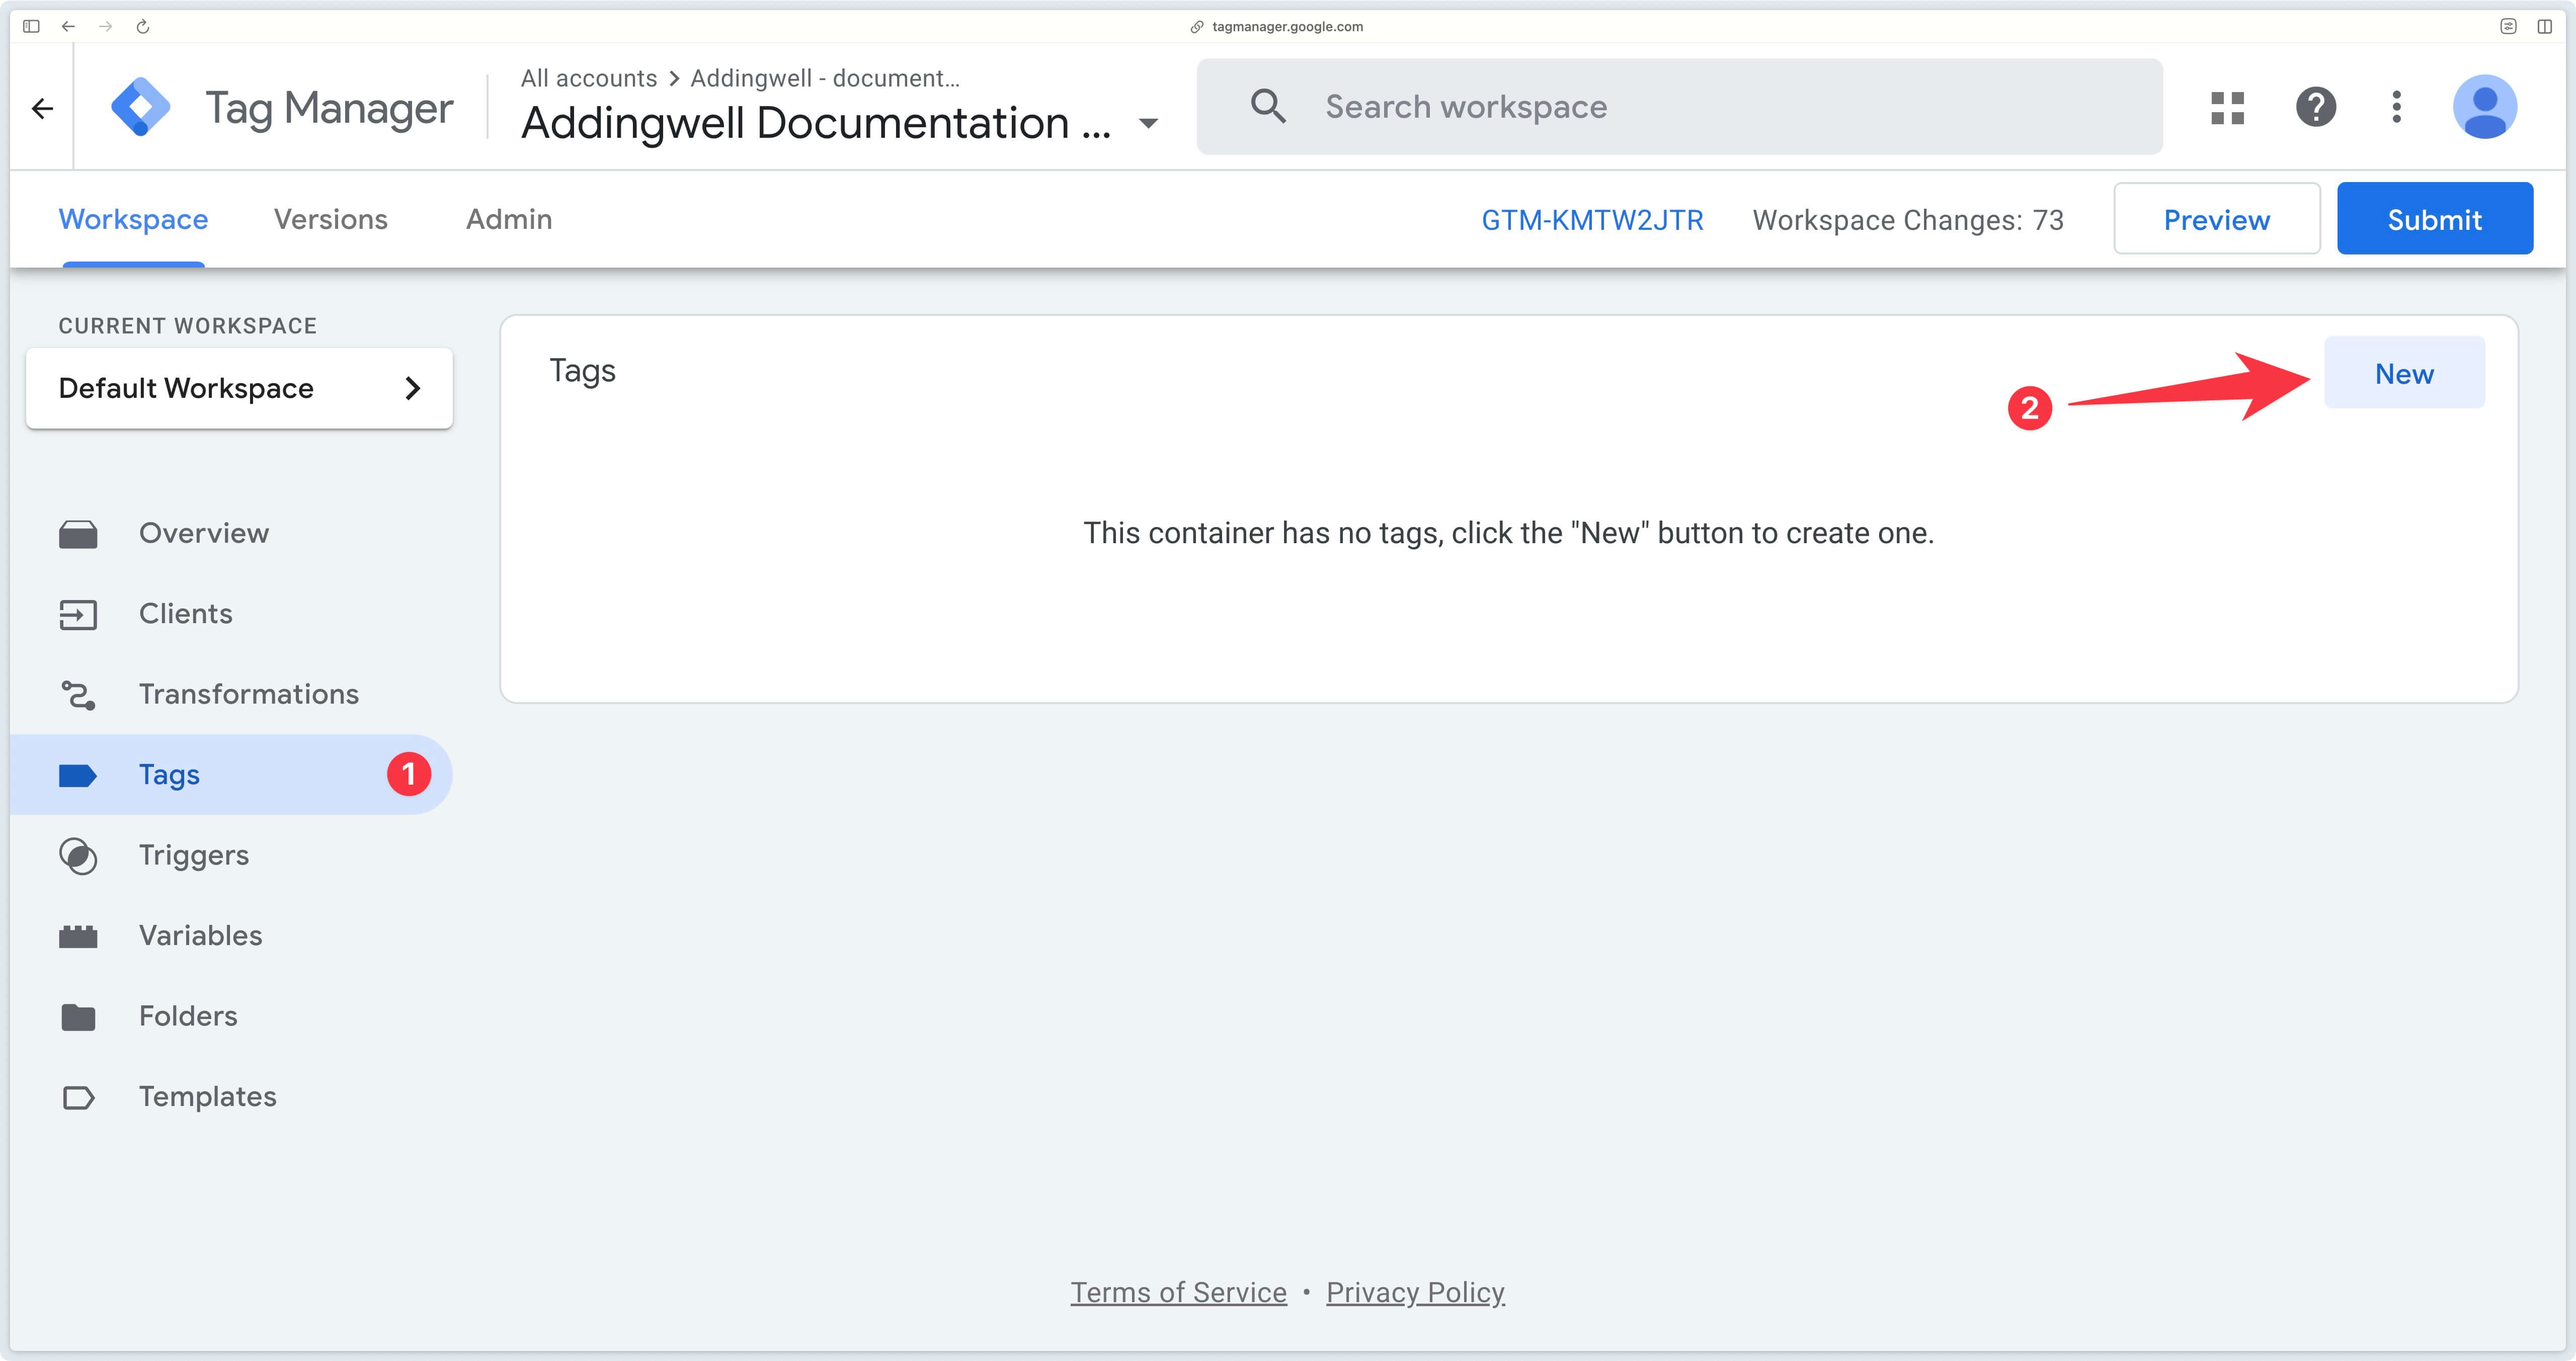Click the Addingwell Documentation container name

[x=816, y=123]
